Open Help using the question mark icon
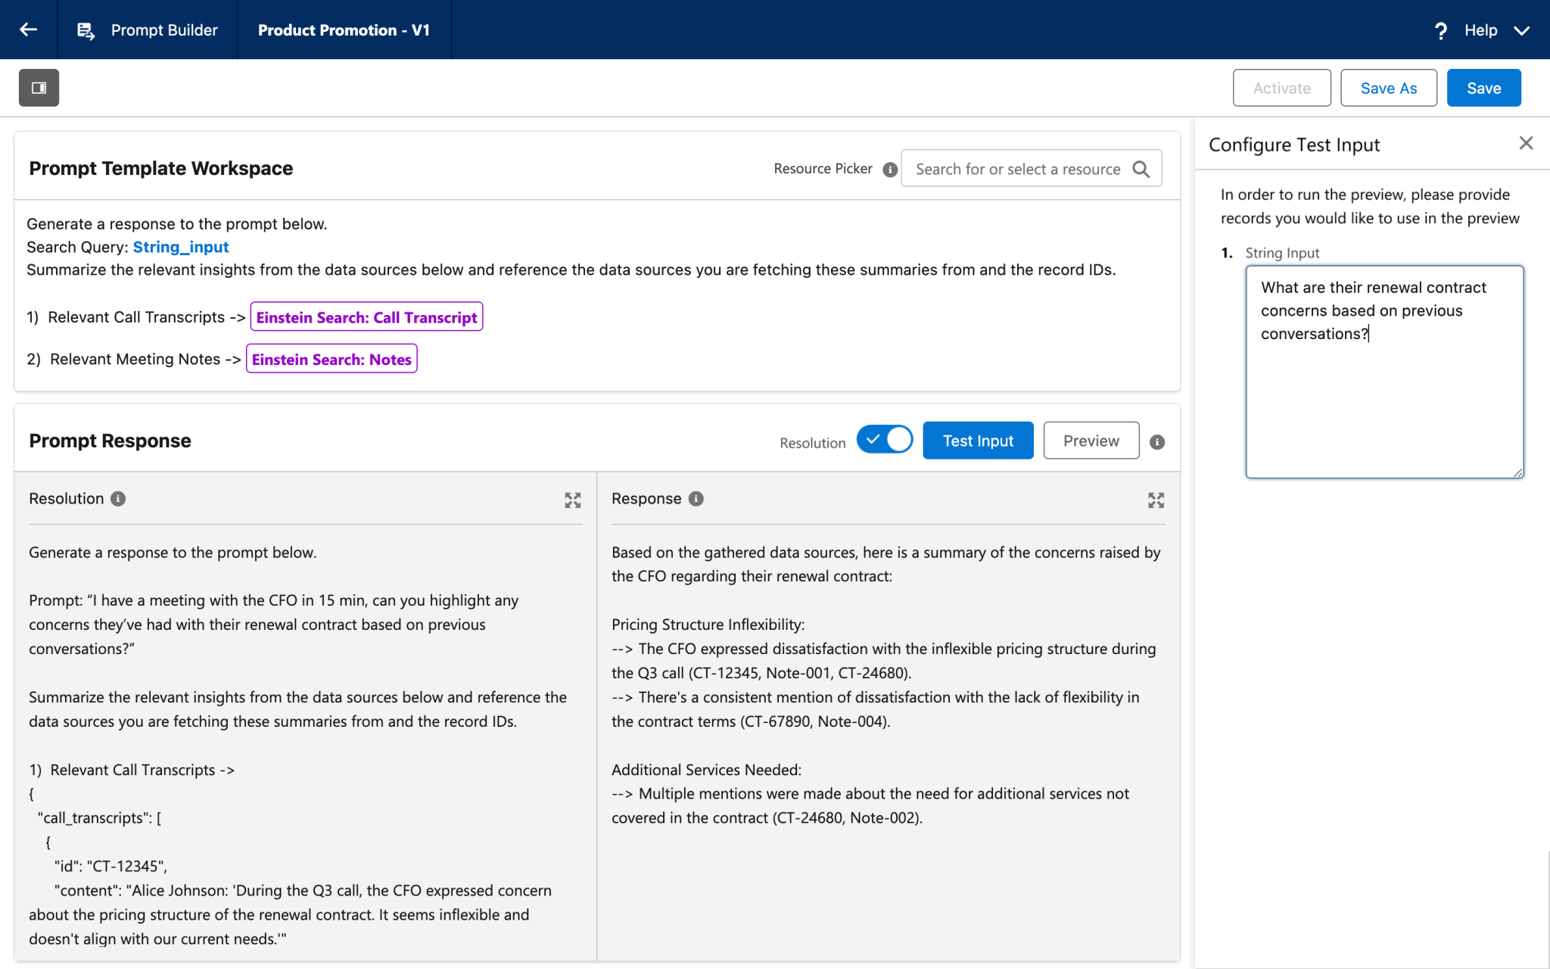1550x969 pixels. [x=1440, y=30]
